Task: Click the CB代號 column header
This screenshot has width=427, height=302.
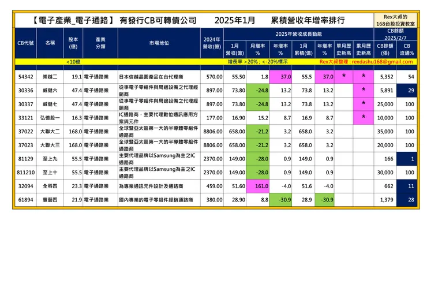Action: (x=25, y=43)
